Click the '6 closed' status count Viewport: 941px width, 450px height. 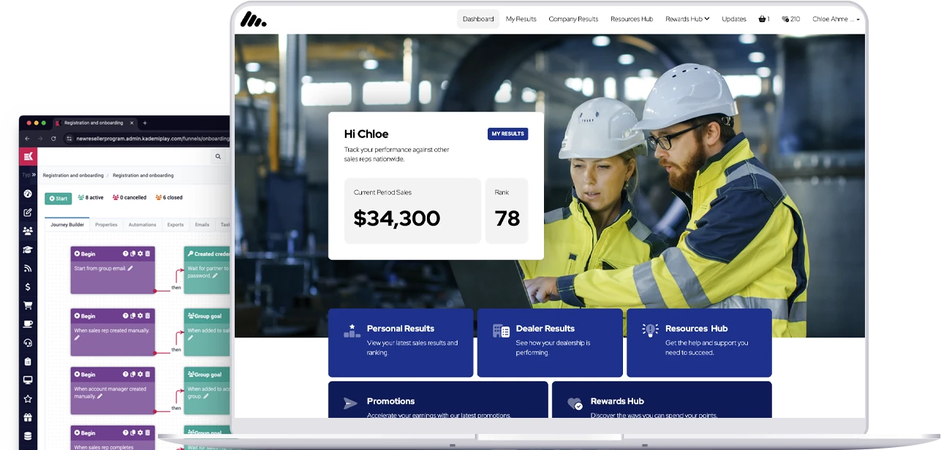coord(168,198)
